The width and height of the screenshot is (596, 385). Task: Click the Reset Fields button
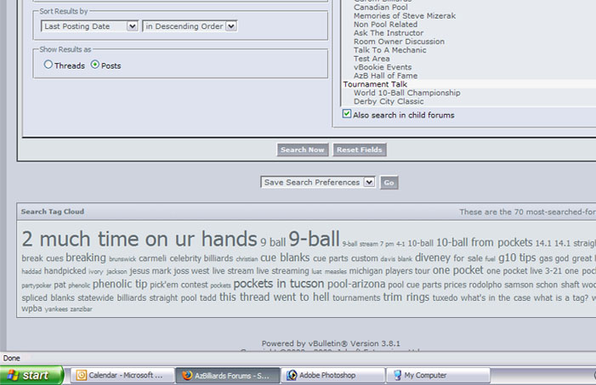[359, 150]
